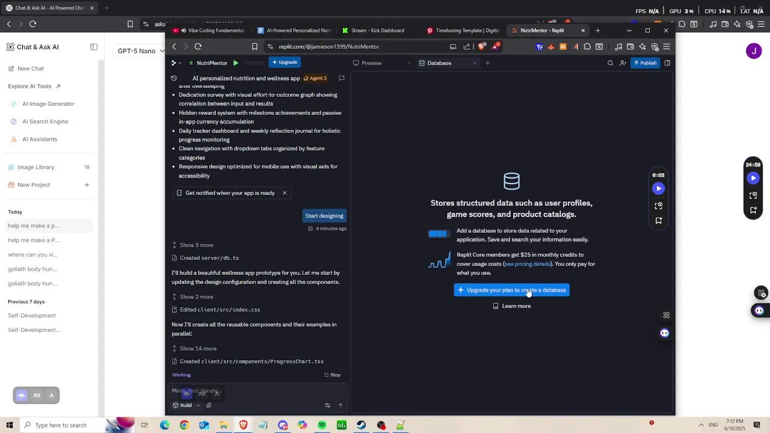Click the Agent 3 badge
The width and height of the screenshot is (770, 433).
[315, 78]
